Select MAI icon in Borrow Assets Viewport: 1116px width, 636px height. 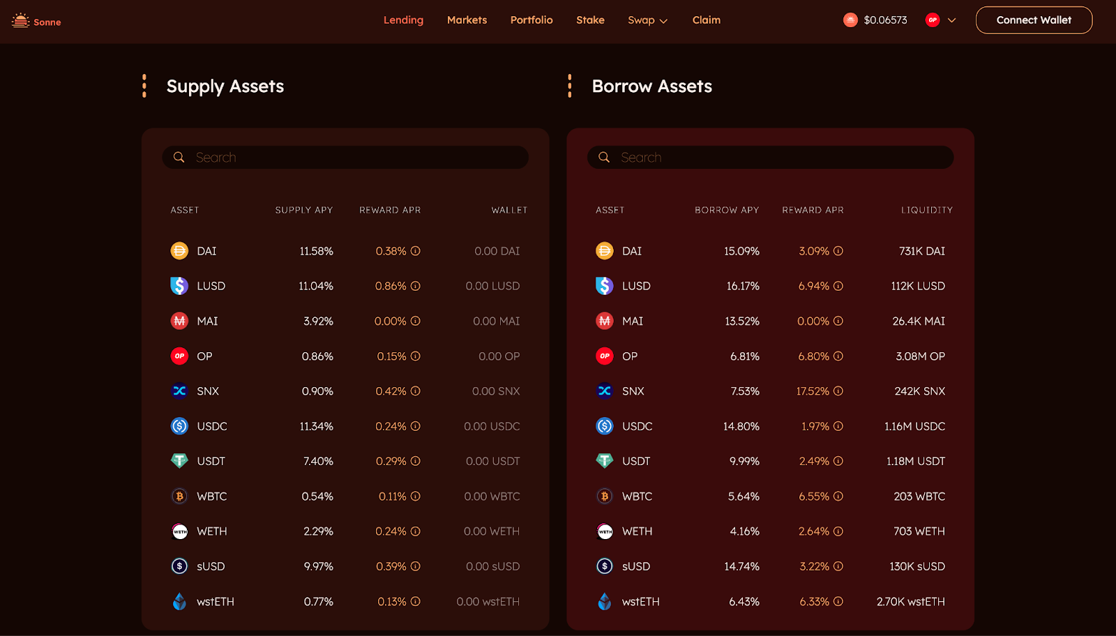[x=605, y=321]
